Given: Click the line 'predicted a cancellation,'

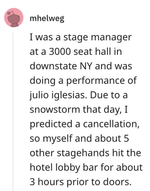Looking at the screenshot, I should coord(84,124).
